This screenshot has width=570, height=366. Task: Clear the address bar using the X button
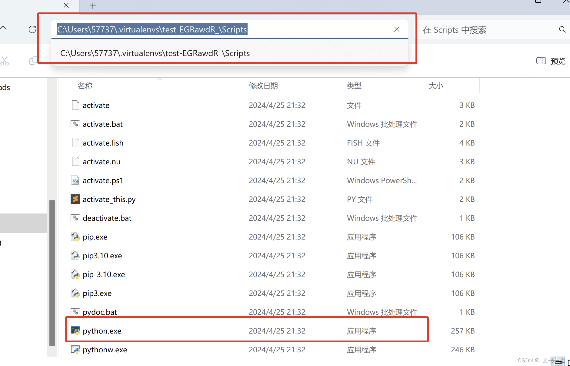tap(396, 29)
